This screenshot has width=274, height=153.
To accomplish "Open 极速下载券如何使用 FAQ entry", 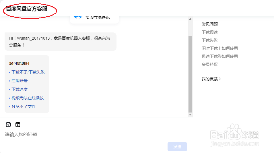I will tap(220, 56).
